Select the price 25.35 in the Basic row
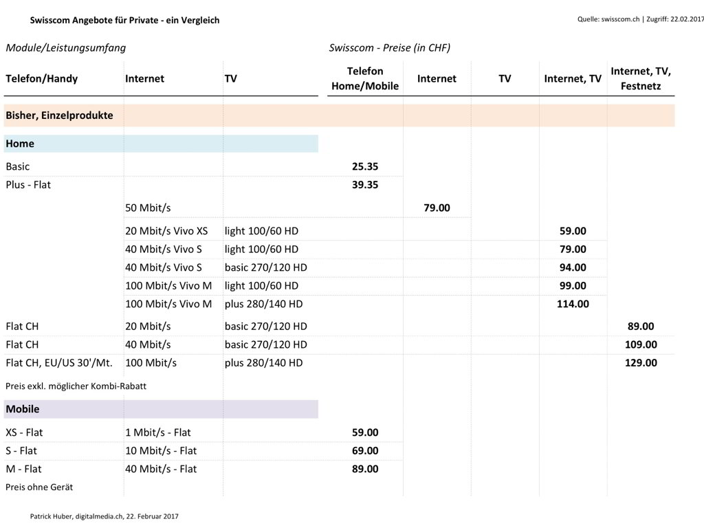This screenshot has height=528, width=704. (365, 166)
